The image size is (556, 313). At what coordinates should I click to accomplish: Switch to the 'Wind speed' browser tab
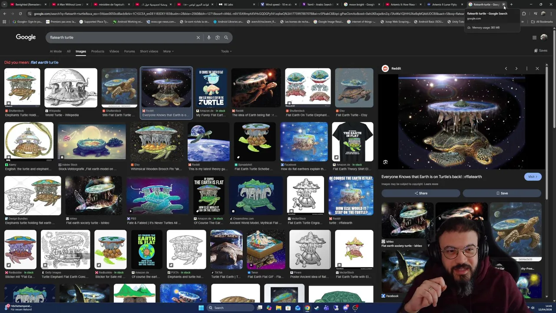[278, 4]
